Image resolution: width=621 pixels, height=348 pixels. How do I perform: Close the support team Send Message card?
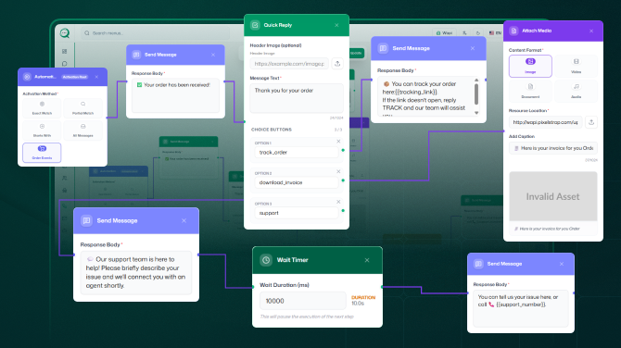(184, 220)
